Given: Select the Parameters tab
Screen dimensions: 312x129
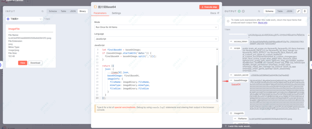Looking at the screenshot, I should 100,13.
